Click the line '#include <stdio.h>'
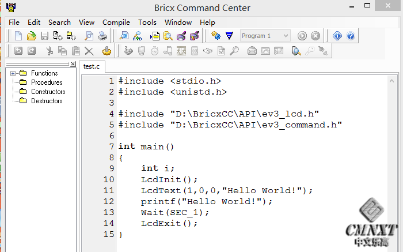The image size is (403, 252). 170,81
